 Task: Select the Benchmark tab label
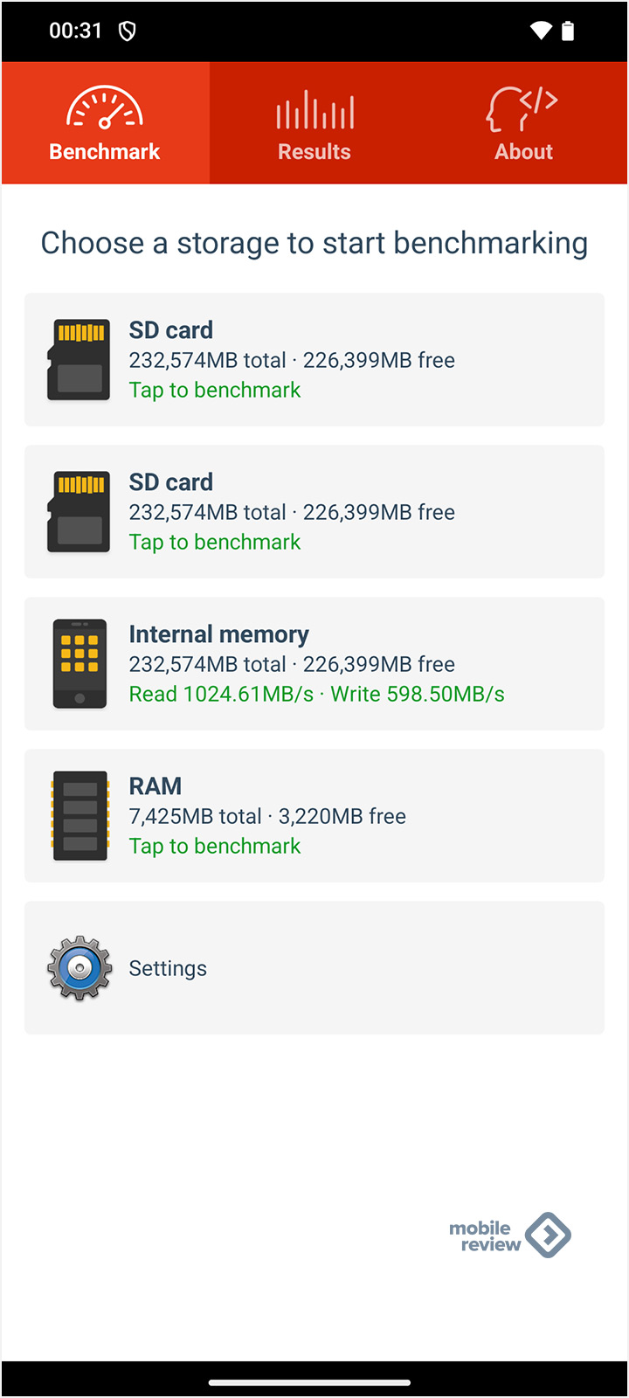(x=105, y=152)
